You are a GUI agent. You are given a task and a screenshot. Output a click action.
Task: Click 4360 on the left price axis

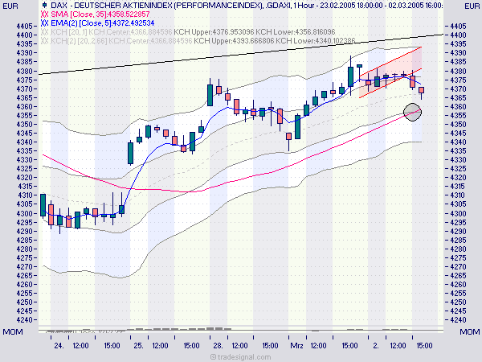tap(25, 107)
